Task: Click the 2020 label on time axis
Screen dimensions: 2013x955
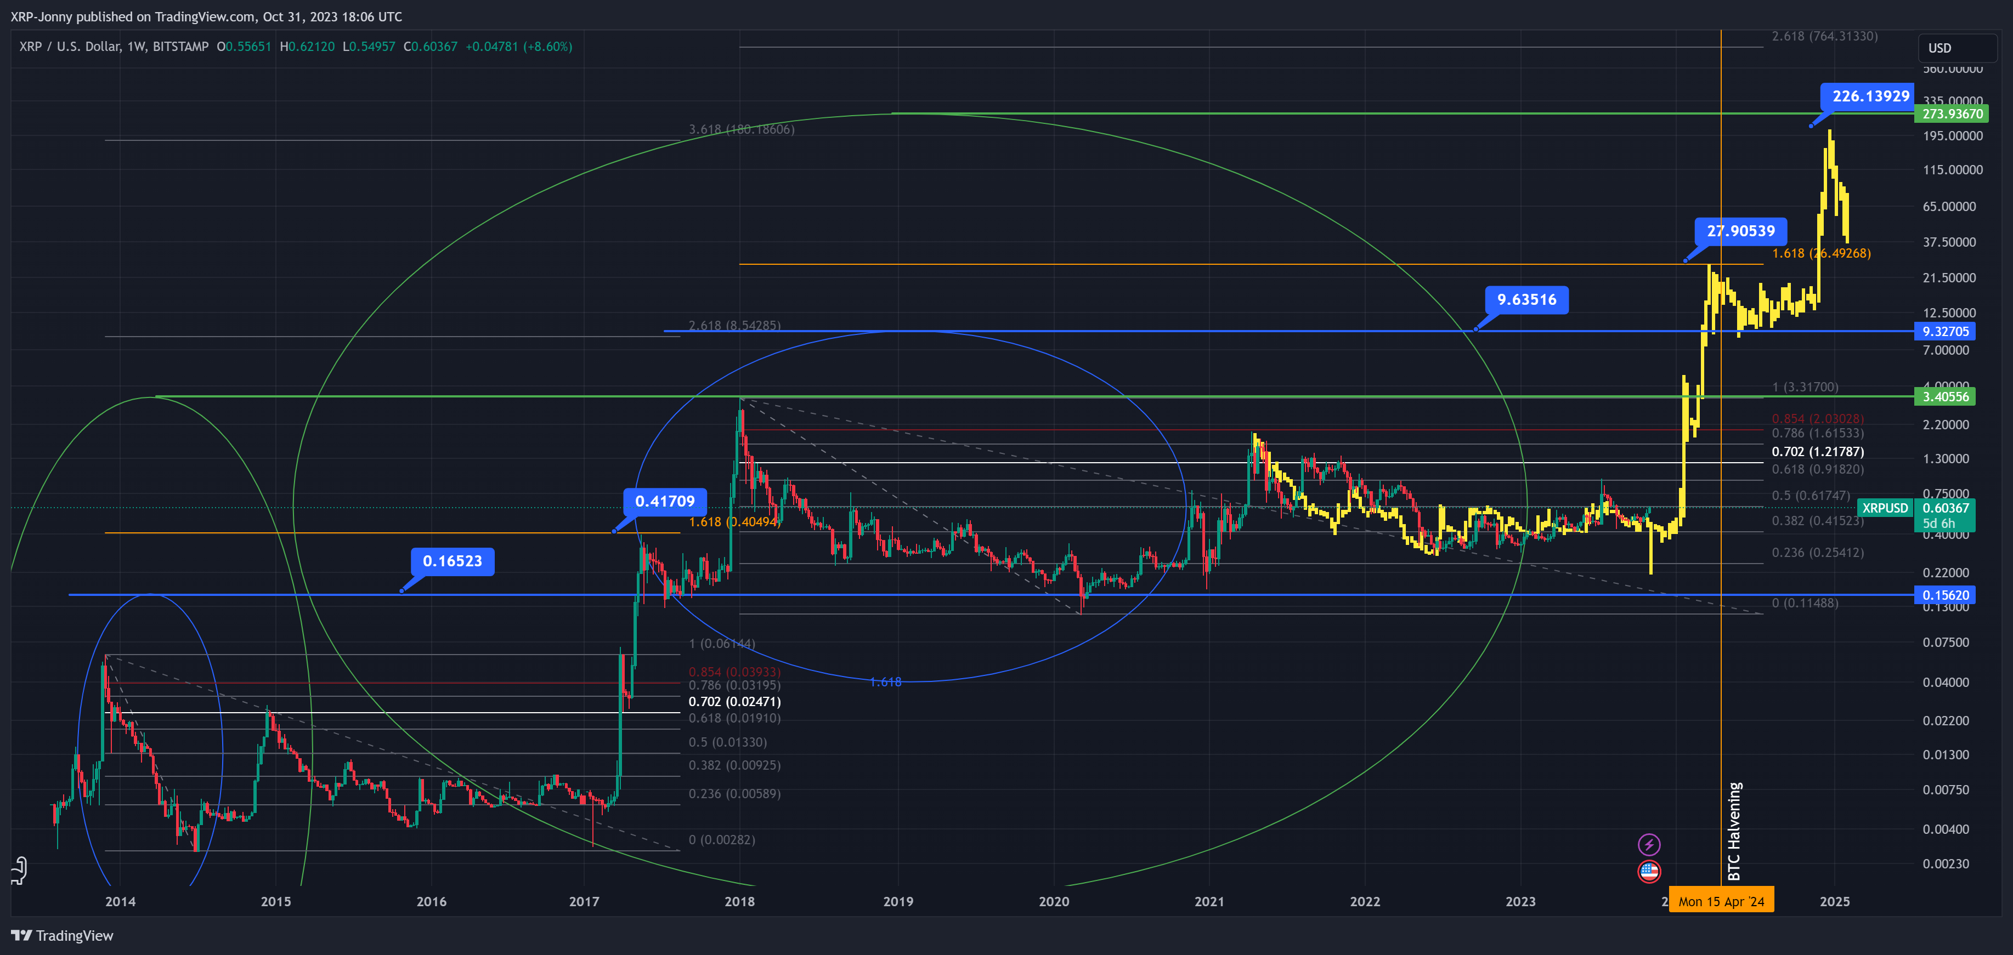Action: 1053,902
